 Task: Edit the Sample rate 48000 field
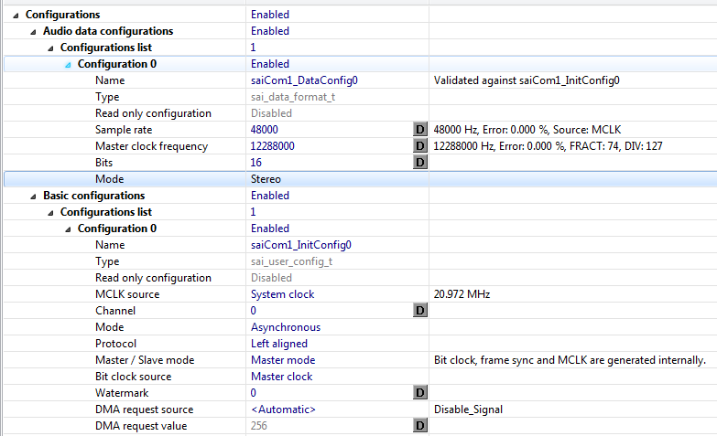point(265,130)
